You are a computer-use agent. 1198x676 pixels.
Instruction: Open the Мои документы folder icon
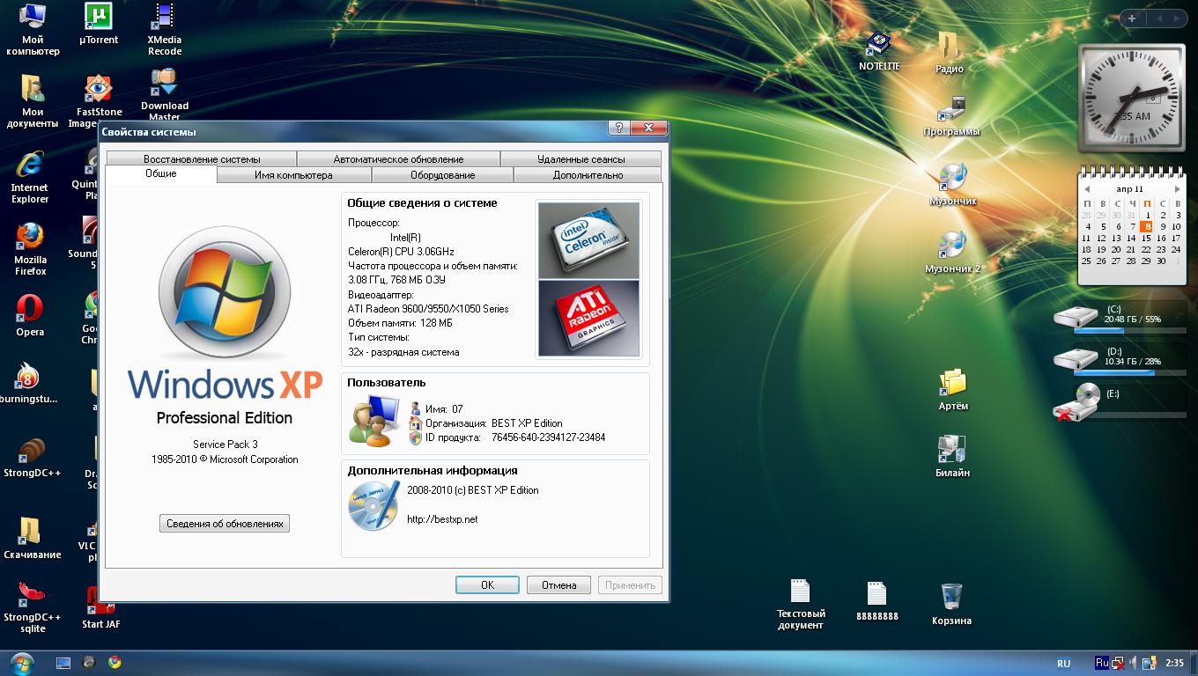pyautogui.click(x=33, y=102)
